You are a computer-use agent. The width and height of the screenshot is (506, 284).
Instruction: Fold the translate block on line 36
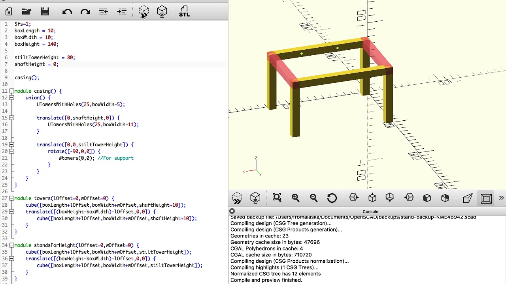(11, 259)
